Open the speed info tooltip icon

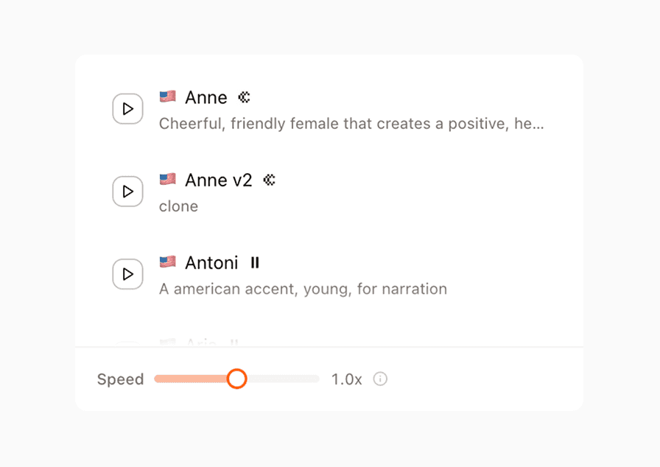pyautogui.click(x=380, y=379)
